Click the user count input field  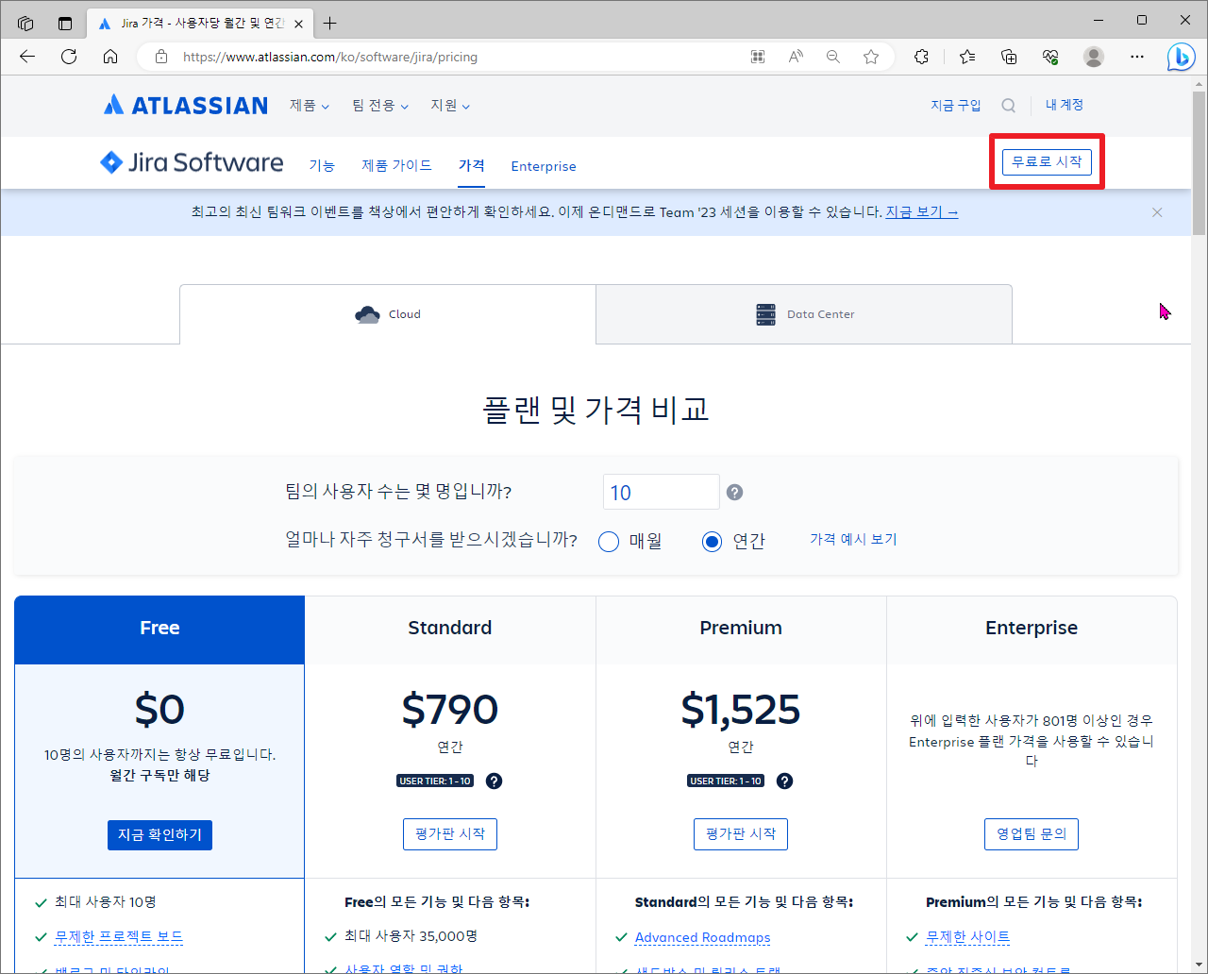pyautogui.click(x=662, y=492)
